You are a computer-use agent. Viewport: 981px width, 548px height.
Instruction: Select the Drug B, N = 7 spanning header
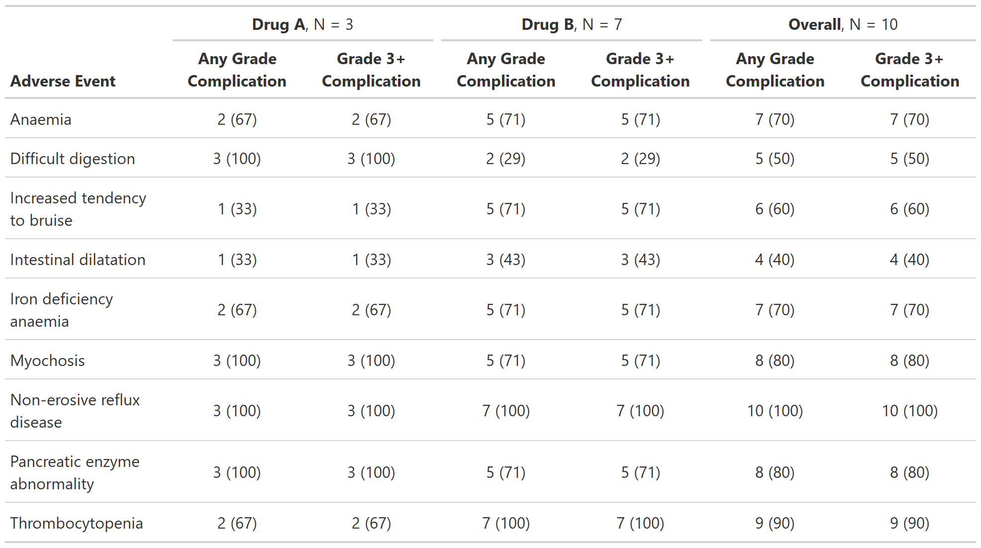tap(572, 24)
